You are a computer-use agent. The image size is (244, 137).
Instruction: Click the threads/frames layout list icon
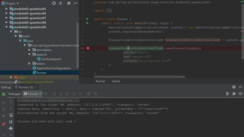point(46,94)
